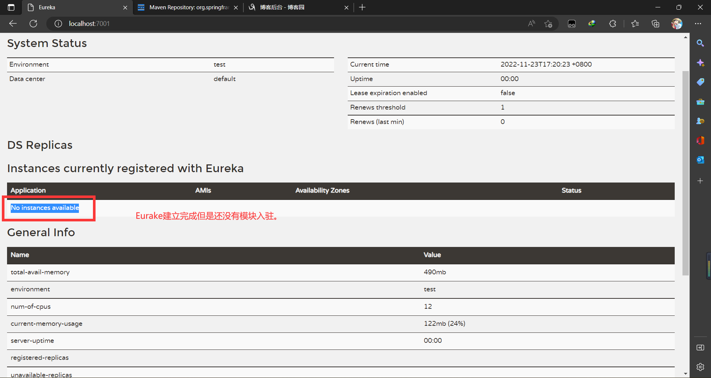Click the glasses-face extension icon in toolbar
The width and height of the screenshot is (711, 378).
tap(572, 24)
